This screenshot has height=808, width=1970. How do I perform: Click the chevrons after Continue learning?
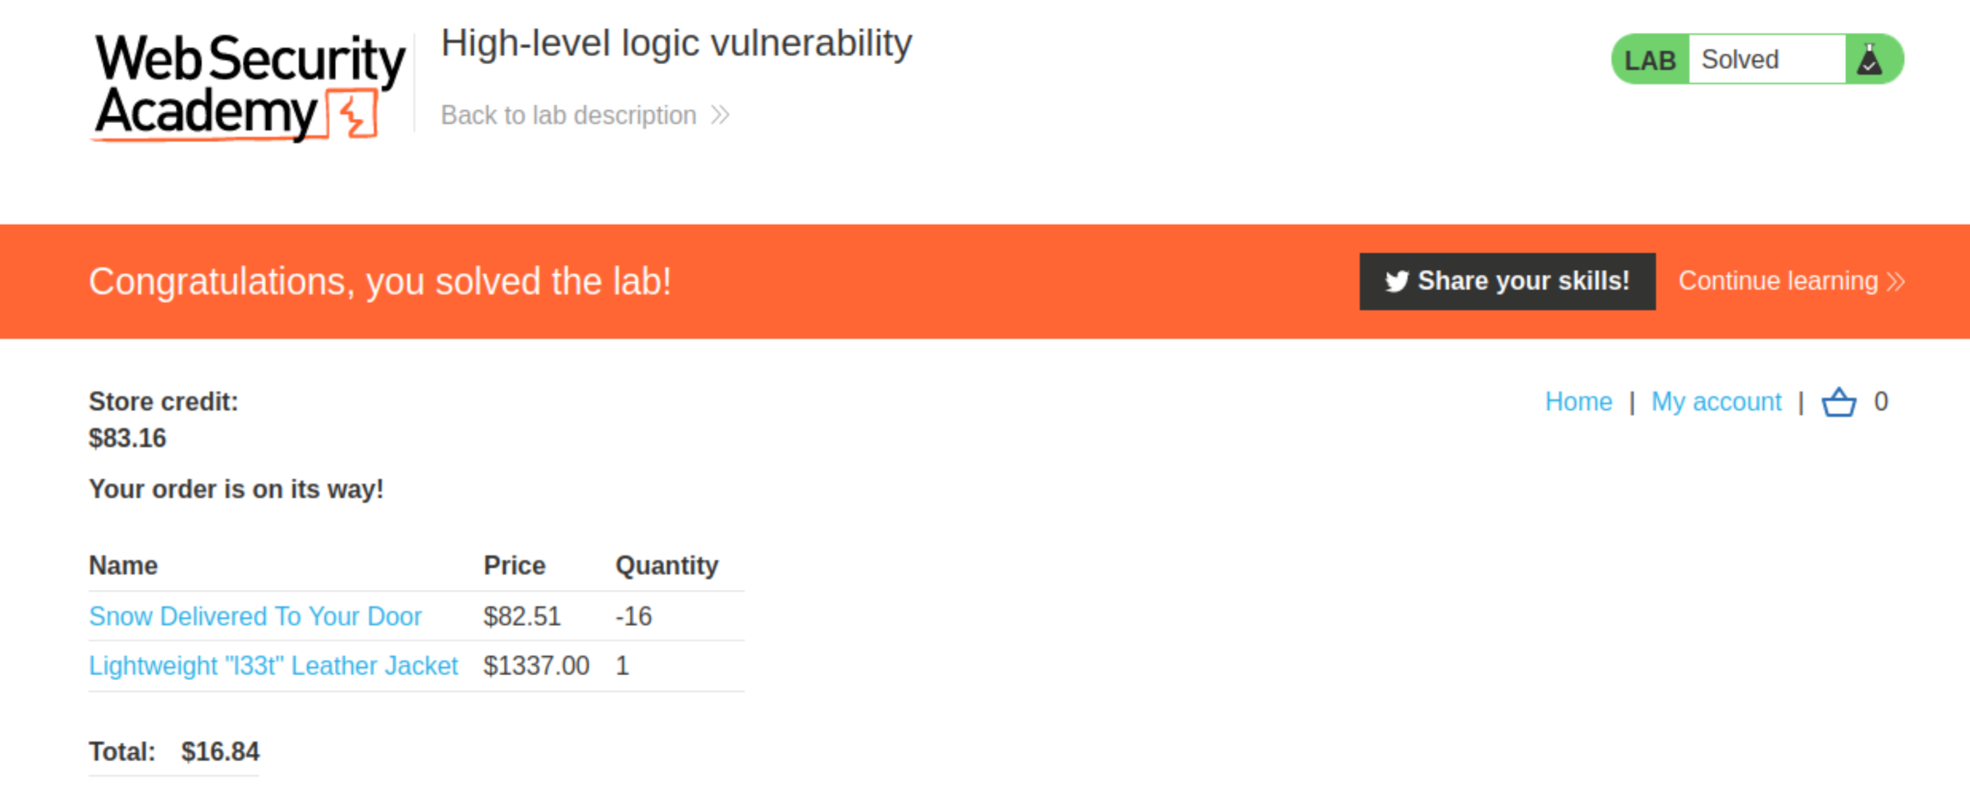[x=1895, y=281]
